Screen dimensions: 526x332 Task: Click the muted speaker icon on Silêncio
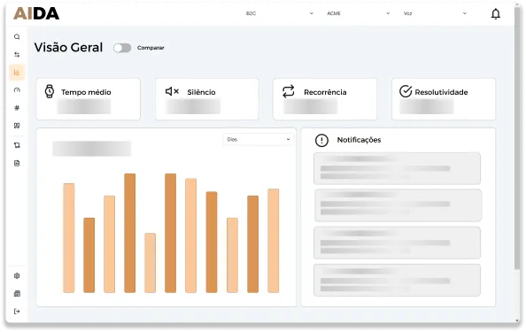172,91
